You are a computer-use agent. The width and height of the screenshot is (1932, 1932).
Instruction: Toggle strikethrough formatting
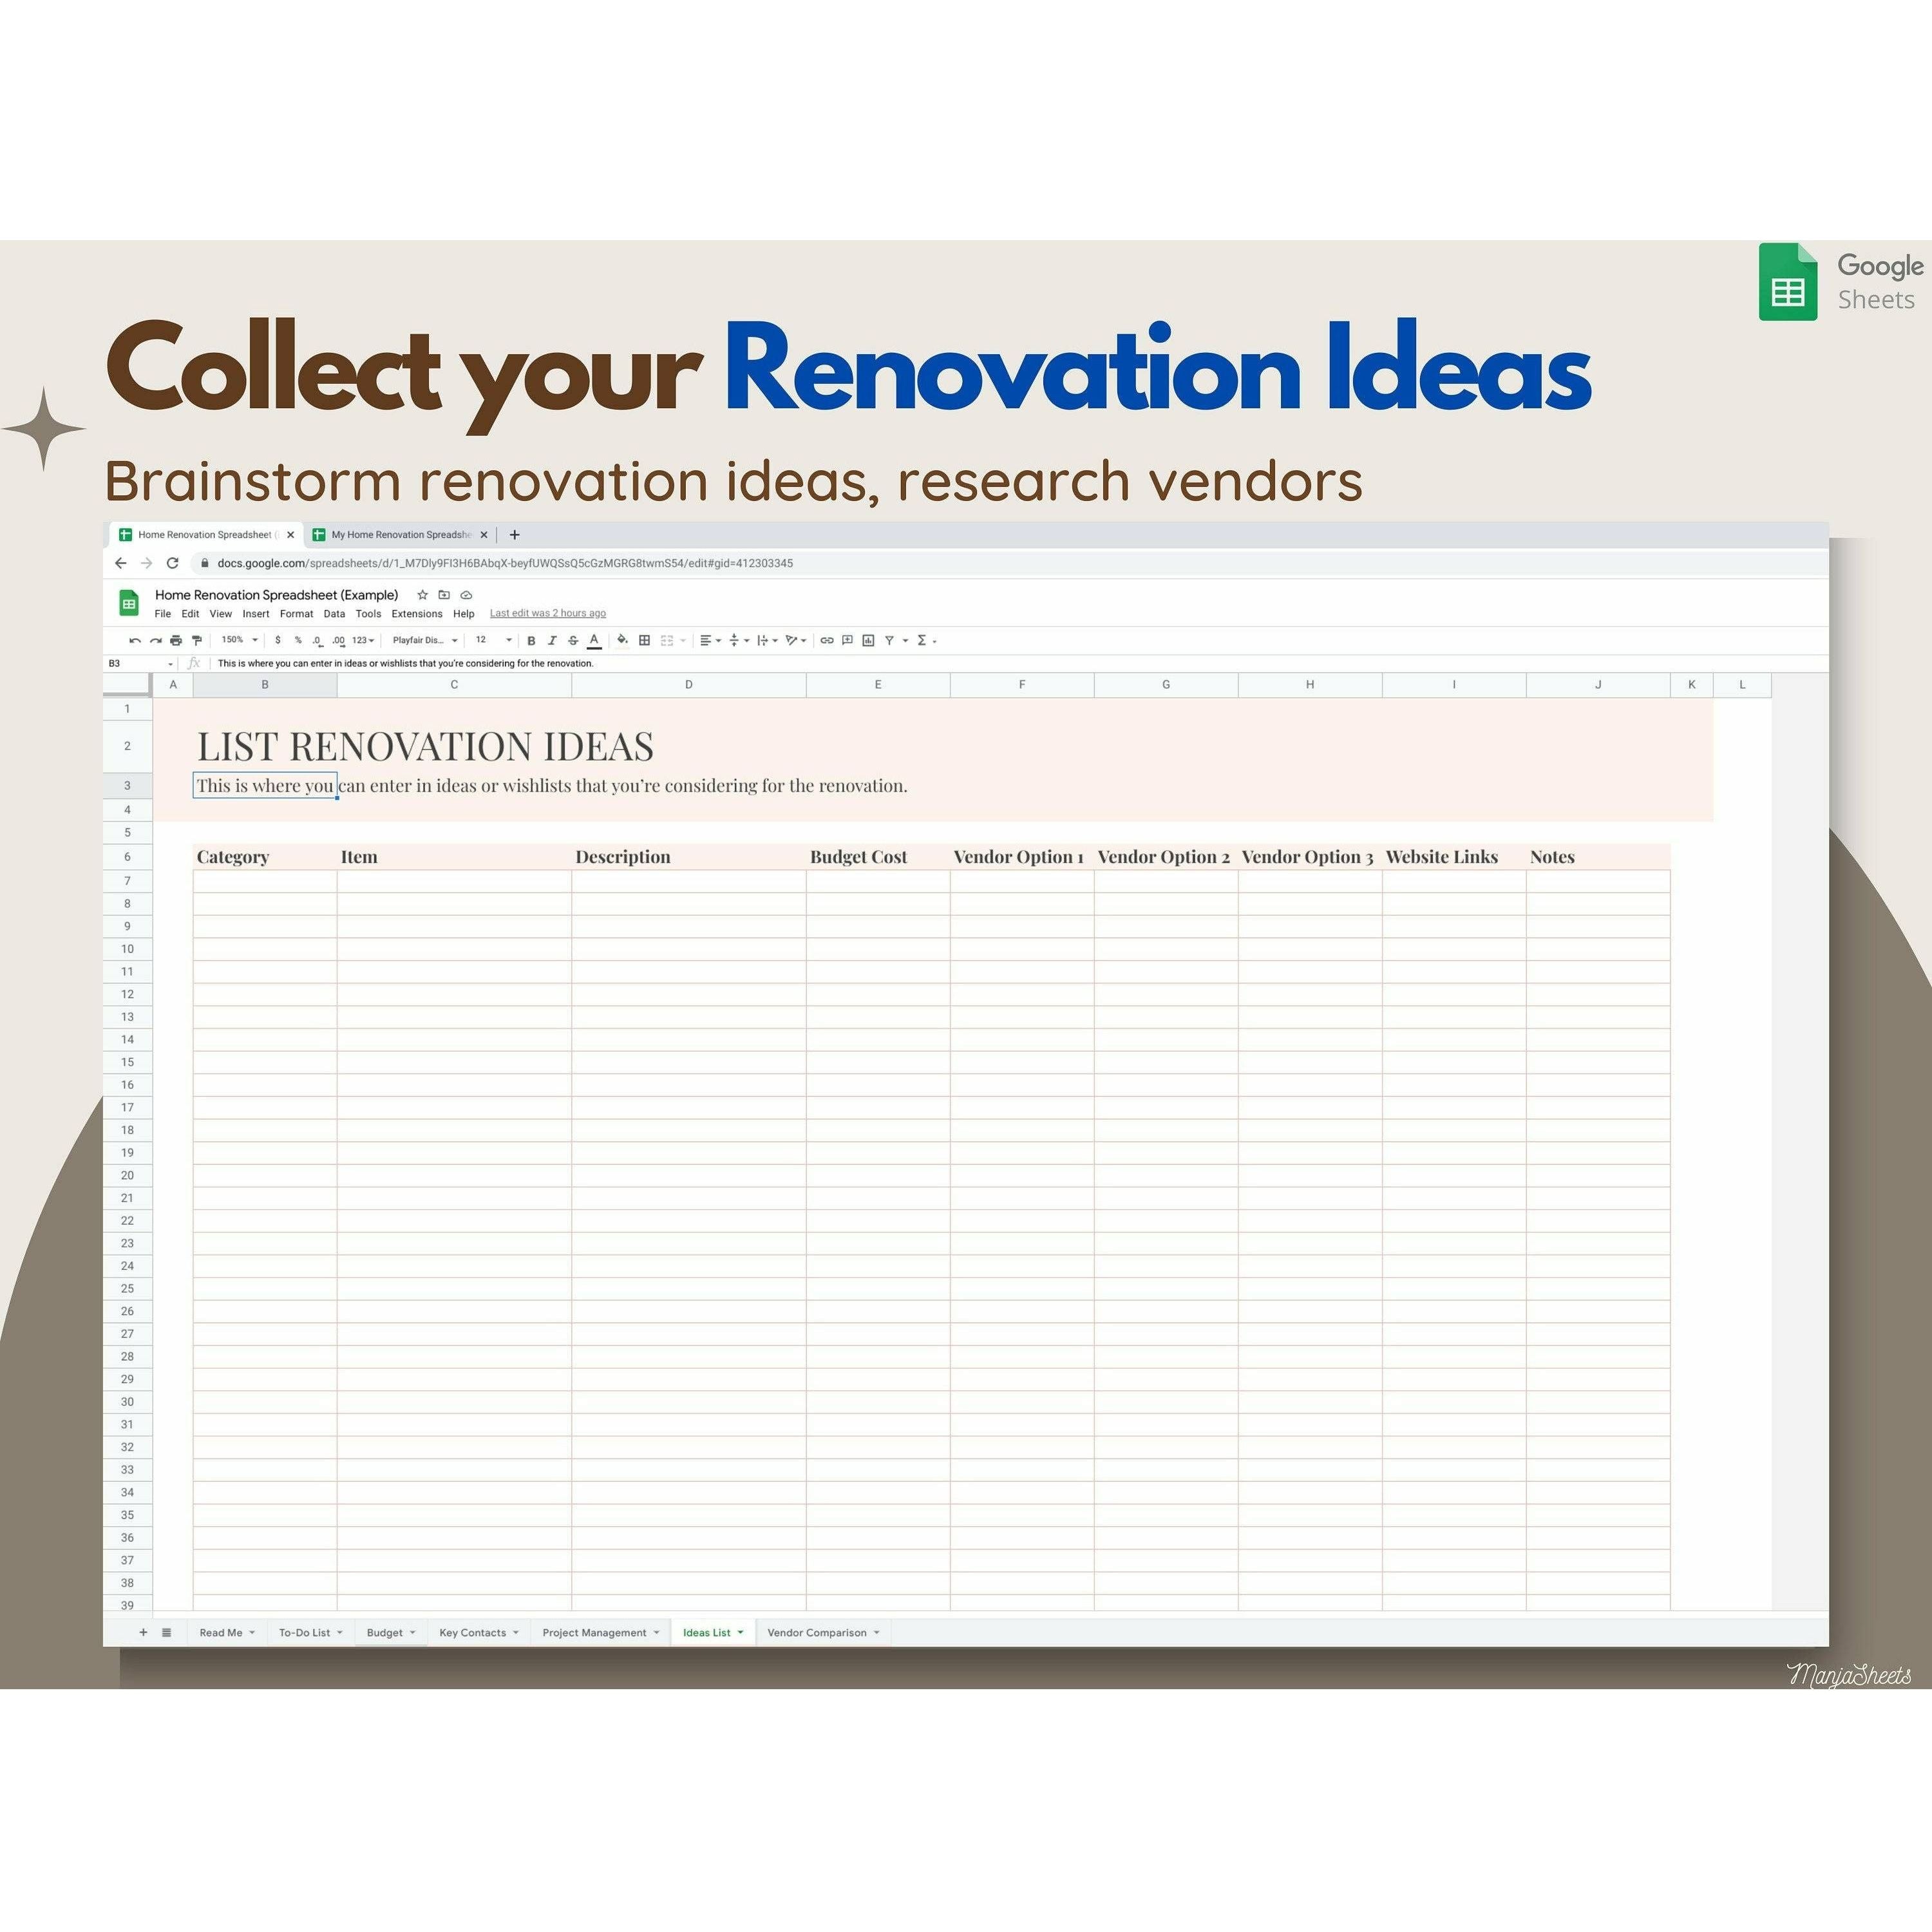point(573,640)
